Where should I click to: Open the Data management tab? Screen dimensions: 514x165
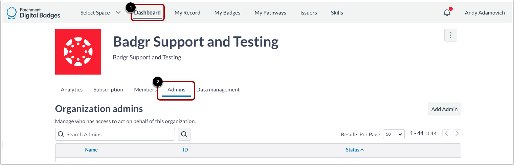pyautogui.click(x=218, y=90)
